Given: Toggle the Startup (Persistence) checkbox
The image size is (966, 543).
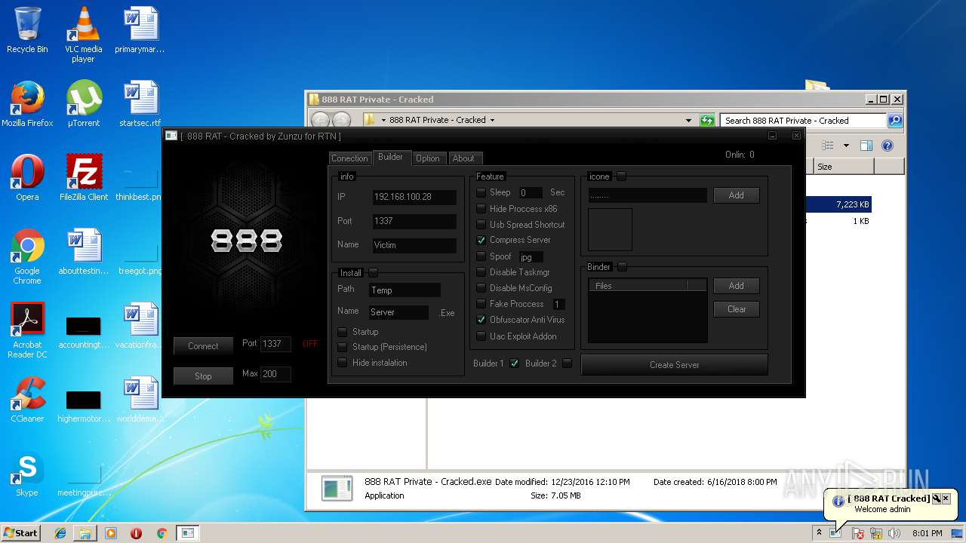Looking at the screenshot, I should click(x=343, y=347).
